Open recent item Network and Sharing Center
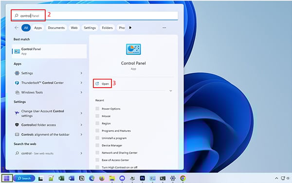This screenshot has width=292, height=183. pos(120,153)
